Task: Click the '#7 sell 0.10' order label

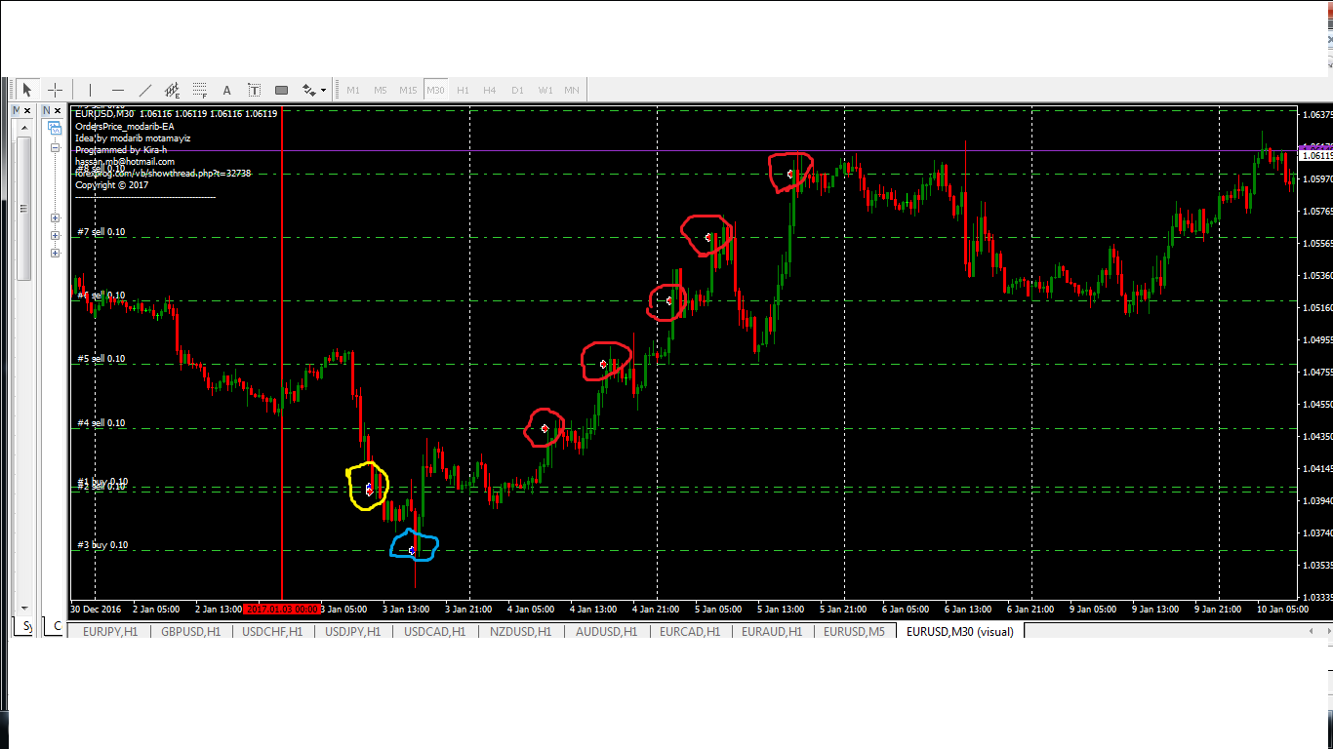Action: [x=101, y=232]
